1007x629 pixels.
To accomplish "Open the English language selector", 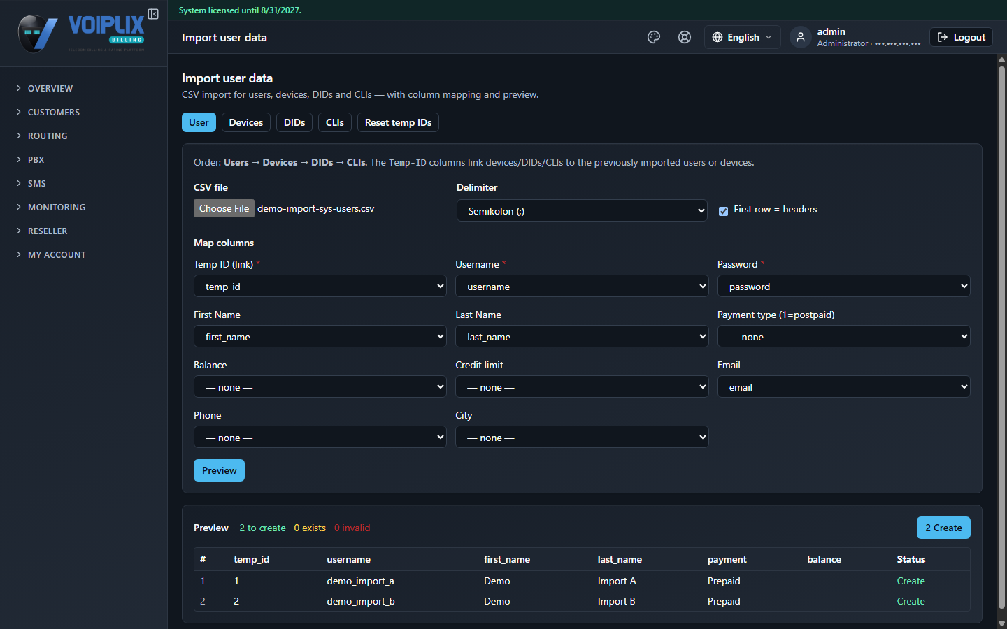I will pos(742,37).
